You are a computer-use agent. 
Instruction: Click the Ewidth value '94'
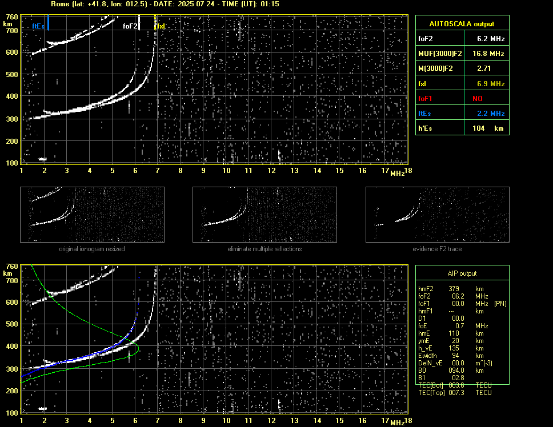coord(455,356)
